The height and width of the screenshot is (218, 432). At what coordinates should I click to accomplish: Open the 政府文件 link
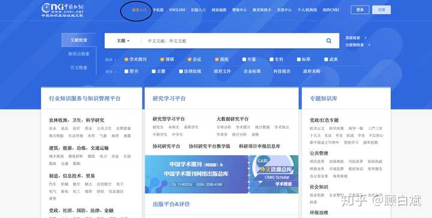tap(222, 71)
